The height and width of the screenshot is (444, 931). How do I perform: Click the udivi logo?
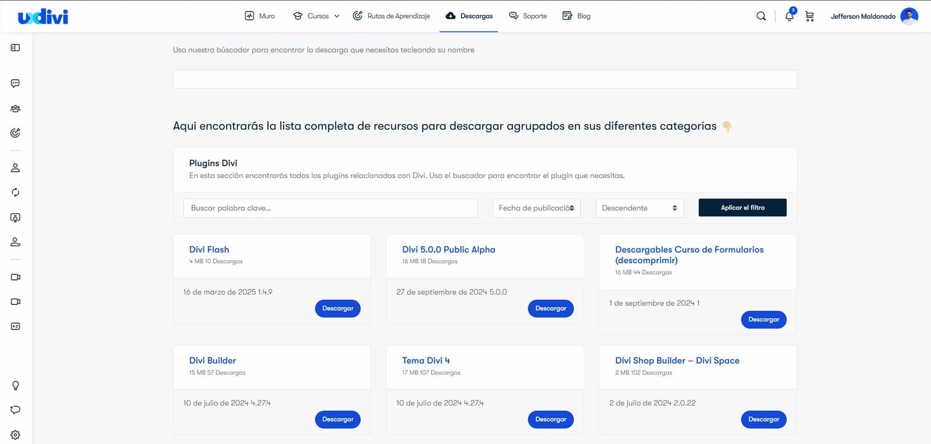(x=43, y=17)
